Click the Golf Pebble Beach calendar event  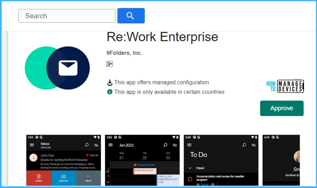pyautogui.click(x=168, y=180)
